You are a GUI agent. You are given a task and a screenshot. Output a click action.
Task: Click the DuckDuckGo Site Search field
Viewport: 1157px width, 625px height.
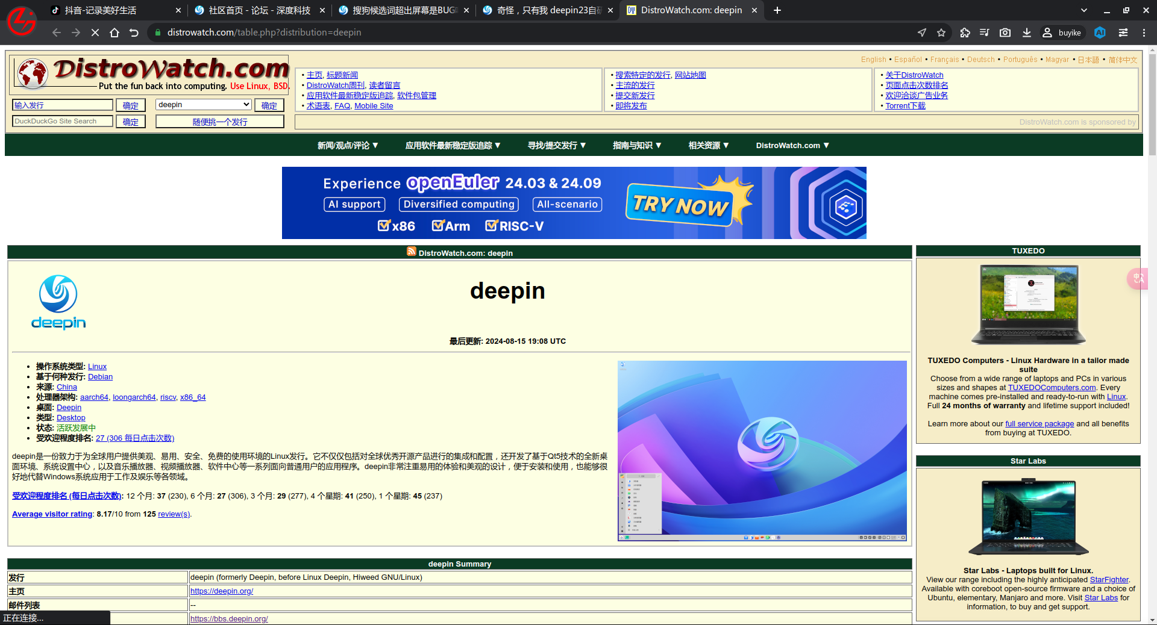[x=63, y=121]
